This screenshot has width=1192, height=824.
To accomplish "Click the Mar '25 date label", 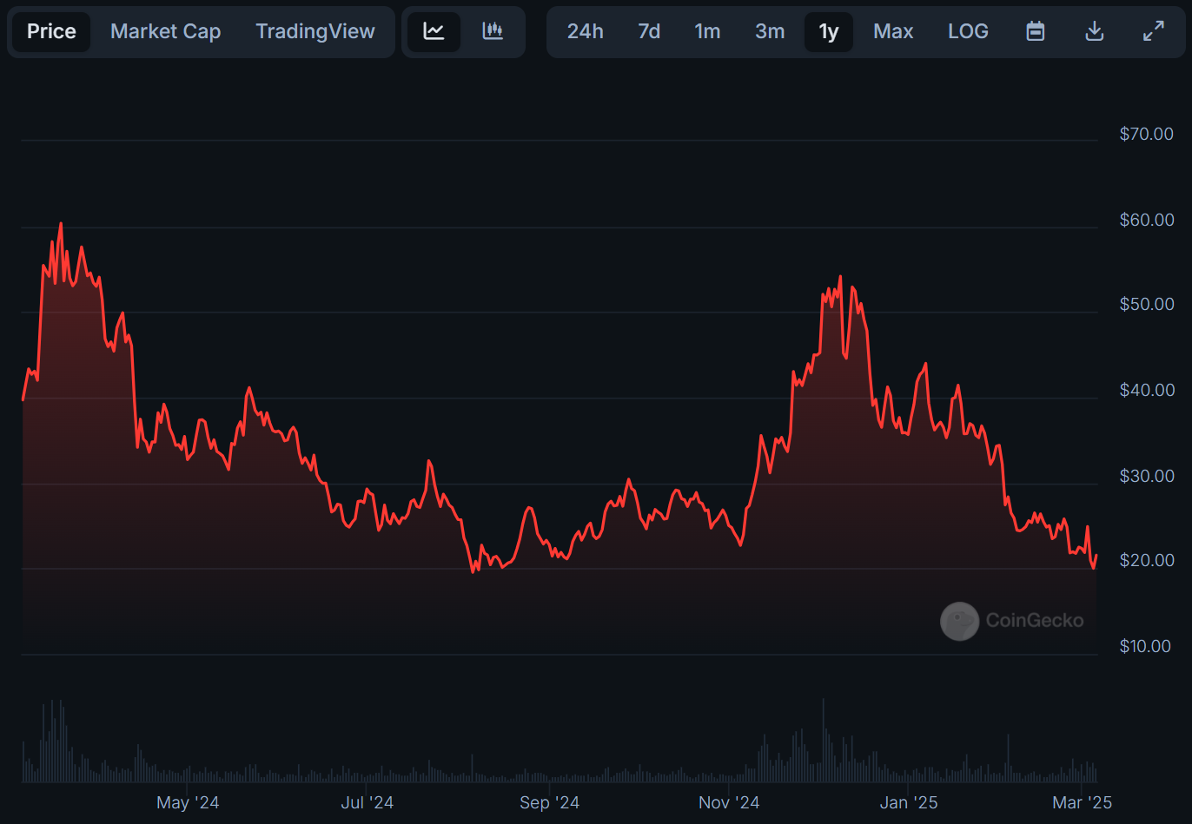I will pyautogui.click(x=1082, y=802).
